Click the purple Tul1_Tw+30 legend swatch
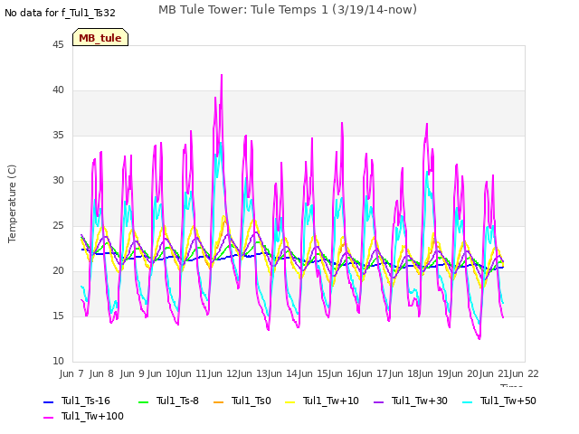This screenshot has width=579, height=434. click(x=378, y=401)
